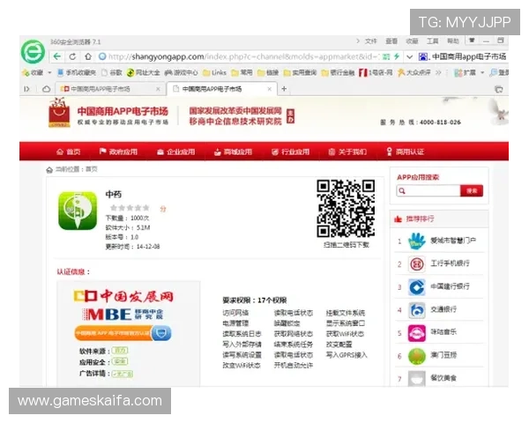The width and height of the screenshot is (529, 423).
Task: Click the 澳门豆捞 green app icon
Action: point(417,356)
